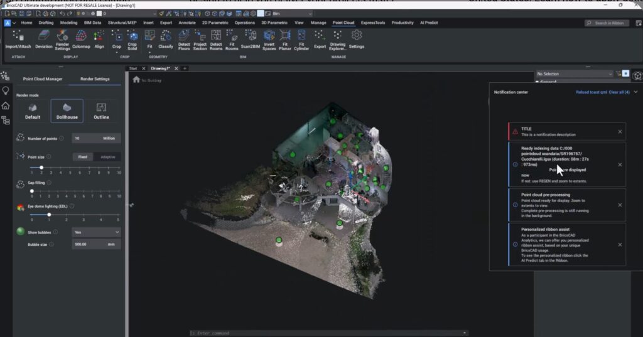643x337 pixels.
Task: Select the Dollhouse render mode
Action: (67, 111)
